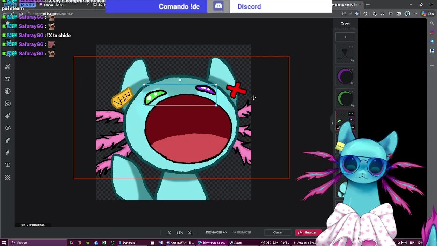Image resolution: width=437 pixels, height=246 pixels.
Task: Select the Liquify swirl tool
Action: click(8, 128)
